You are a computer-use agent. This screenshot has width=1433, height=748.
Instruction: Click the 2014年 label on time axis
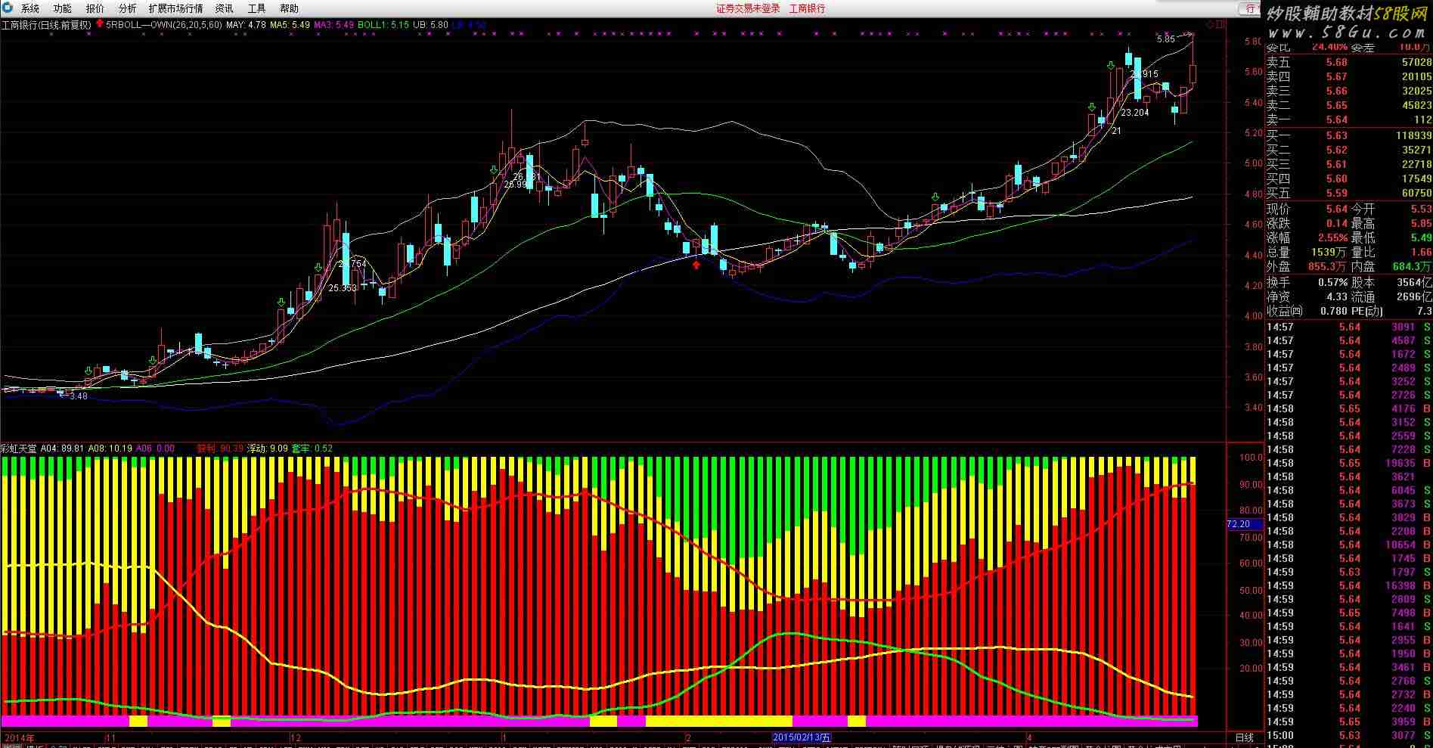click(x=20, y=737)
